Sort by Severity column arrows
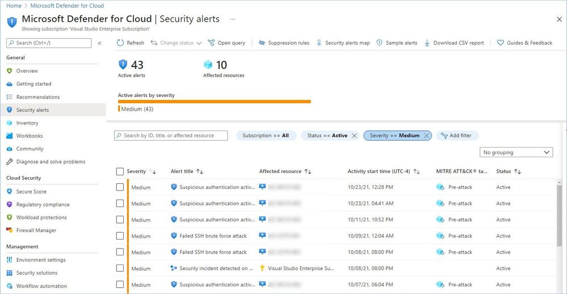This screenshot has height=294, width=567. click(153, 171)
